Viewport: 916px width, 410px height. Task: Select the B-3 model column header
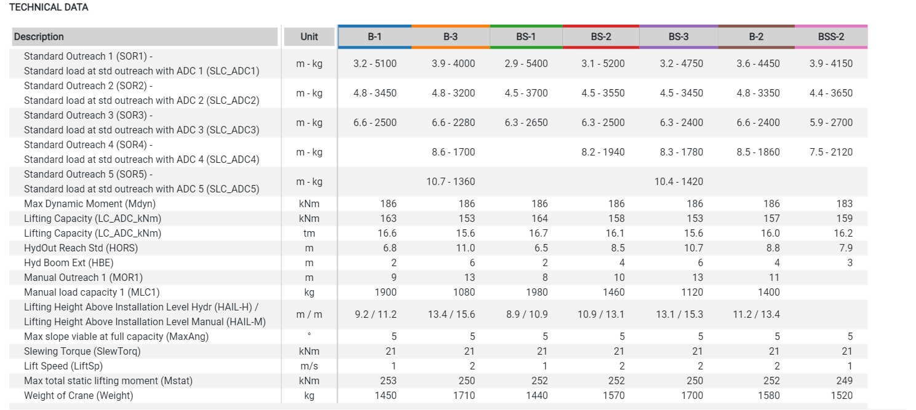click(450, 37)
